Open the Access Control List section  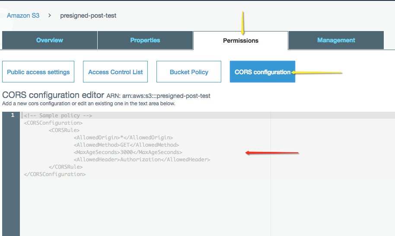(x=115, y=72)
